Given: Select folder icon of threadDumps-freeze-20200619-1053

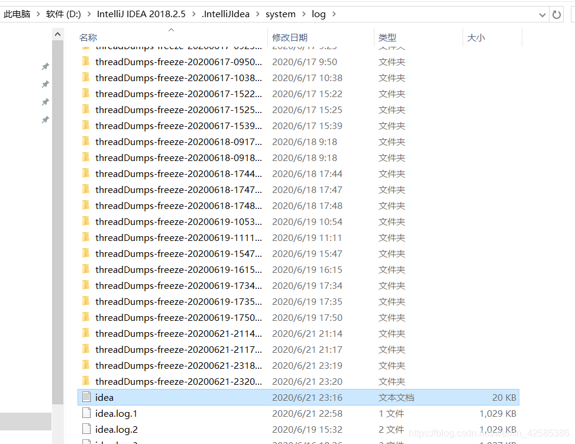Looking at the screenshot, I should click(86, 221).
